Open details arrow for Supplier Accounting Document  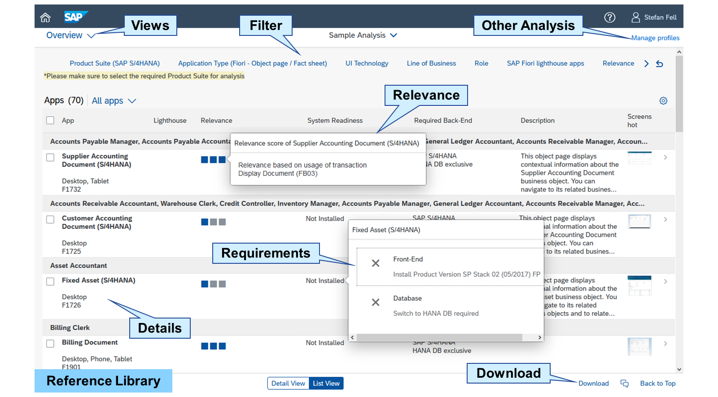click(x=665, y=157)
